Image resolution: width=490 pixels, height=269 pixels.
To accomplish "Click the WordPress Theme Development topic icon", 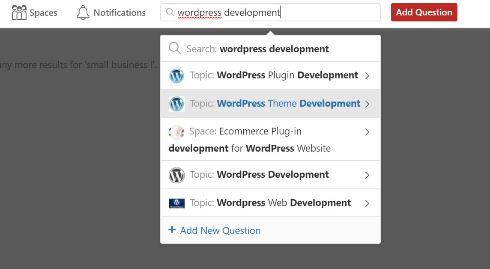I will click(x=176, y=104).
